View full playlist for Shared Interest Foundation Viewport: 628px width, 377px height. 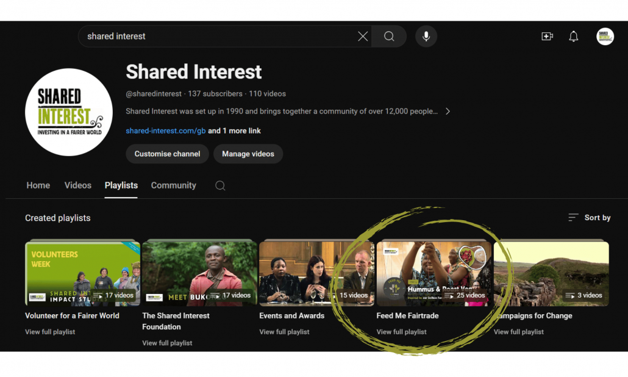click(x=167, y=343)
